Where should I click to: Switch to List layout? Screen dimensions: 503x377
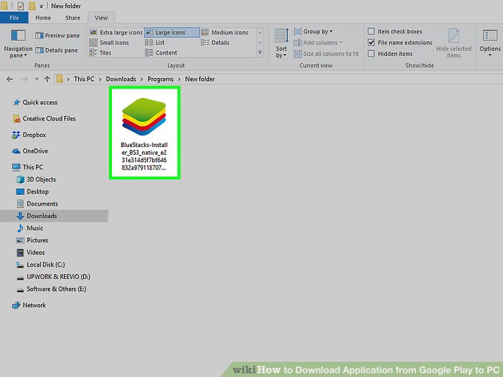(155, 43)
